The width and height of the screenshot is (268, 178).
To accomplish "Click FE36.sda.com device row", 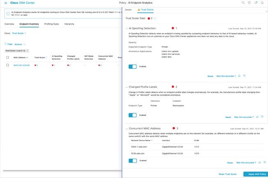I will pos(196,153).
